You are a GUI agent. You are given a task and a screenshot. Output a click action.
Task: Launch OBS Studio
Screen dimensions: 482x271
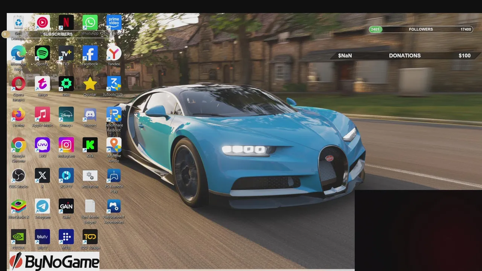coord(18,175)
